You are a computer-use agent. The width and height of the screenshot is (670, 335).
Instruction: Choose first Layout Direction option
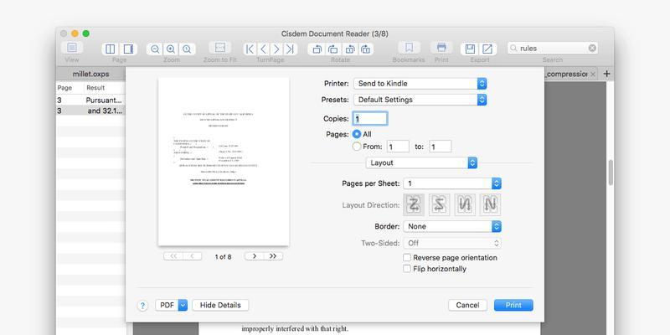click(414, 204)
